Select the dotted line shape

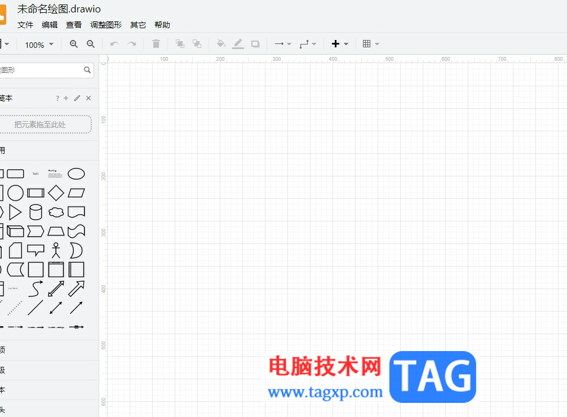tap(15, 308)
